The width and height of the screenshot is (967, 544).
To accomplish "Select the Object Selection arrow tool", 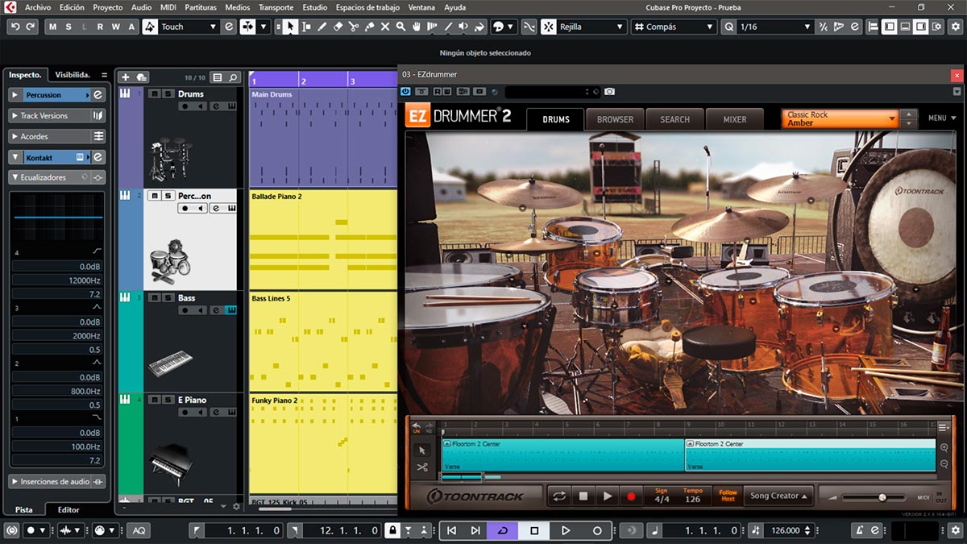I will (291, 27).
